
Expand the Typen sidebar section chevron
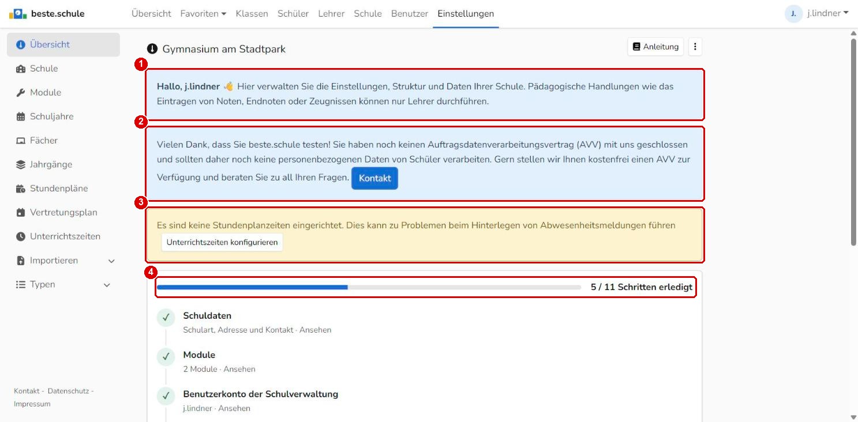(107, 285)
